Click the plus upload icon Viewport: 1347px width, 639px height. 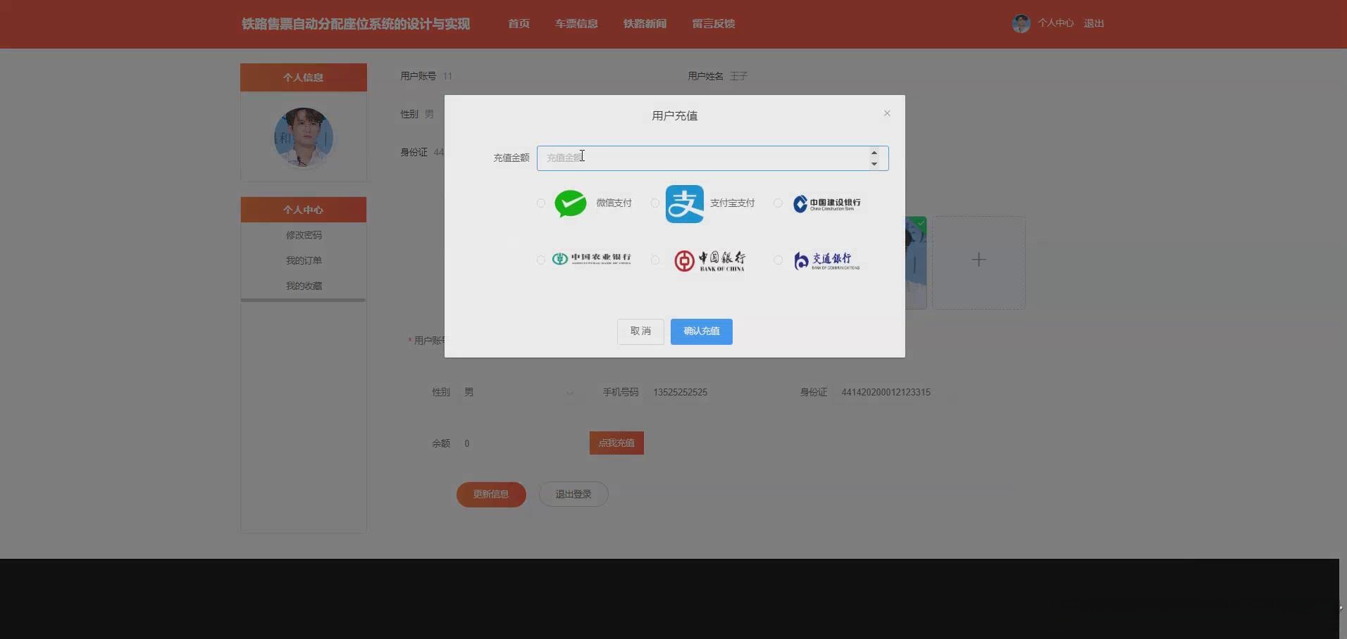979,260
